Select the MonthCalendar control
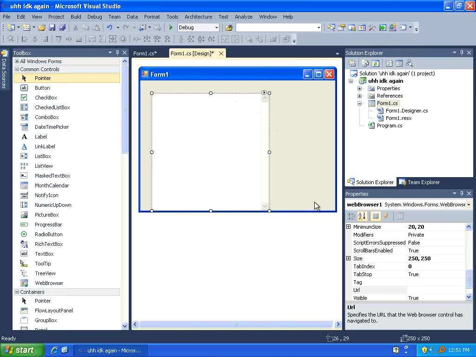The image size is (476, 357). (52, 185)
